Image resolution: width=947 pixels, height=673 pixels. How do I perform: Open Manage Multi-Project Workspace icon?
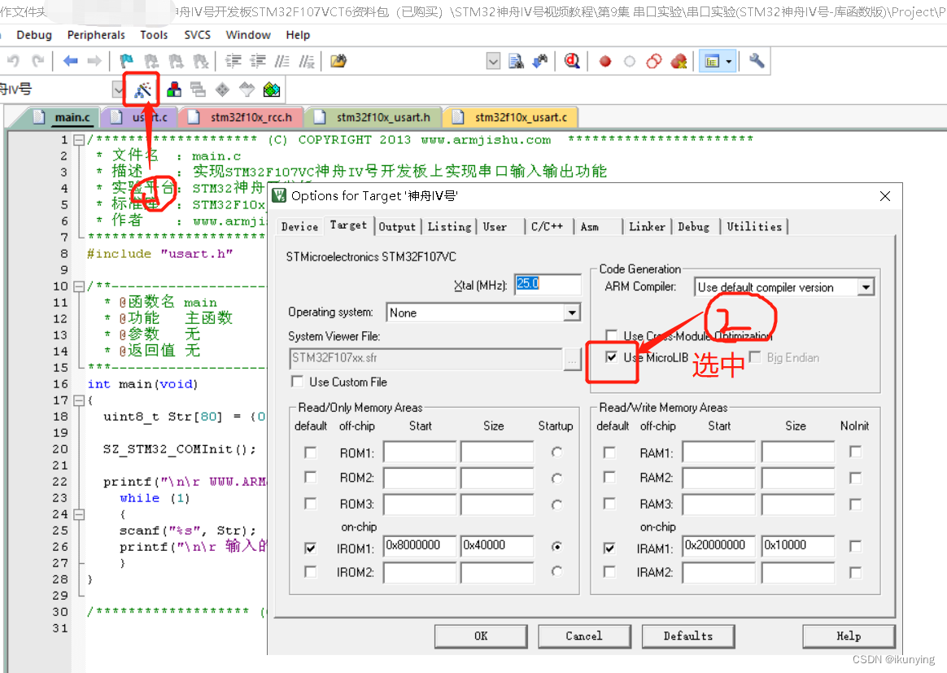coord(198,90)
